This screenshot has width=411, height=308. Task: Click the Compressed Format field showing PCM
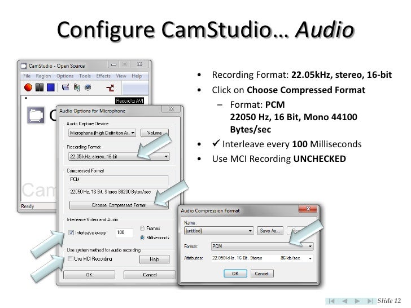point(118,179)
